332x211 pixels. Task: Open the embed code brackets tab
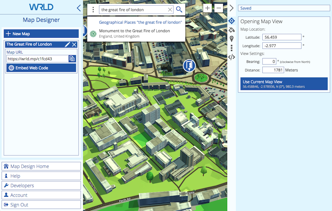[232, 57]
